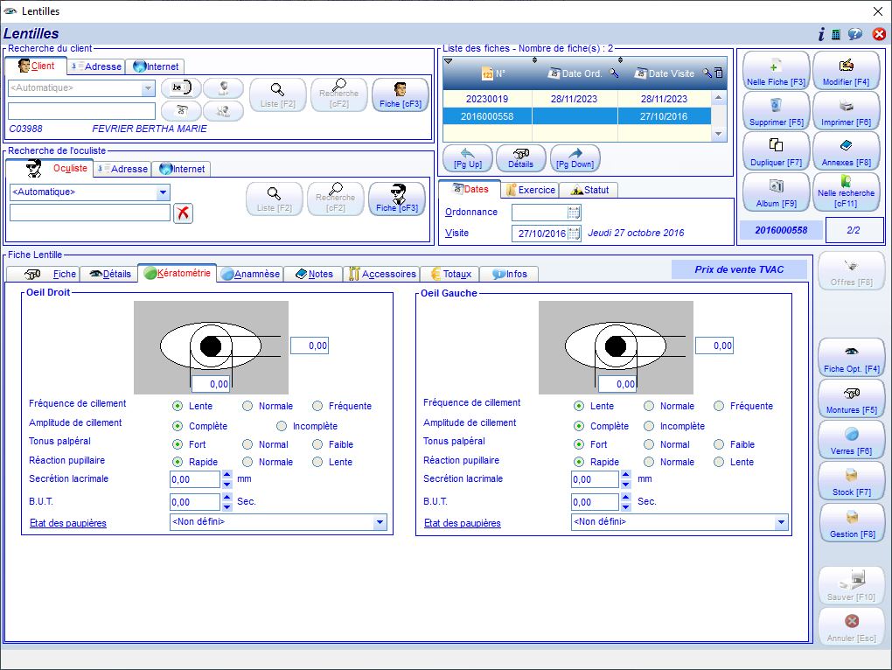Switch to the Statut tab

[589, 190]
